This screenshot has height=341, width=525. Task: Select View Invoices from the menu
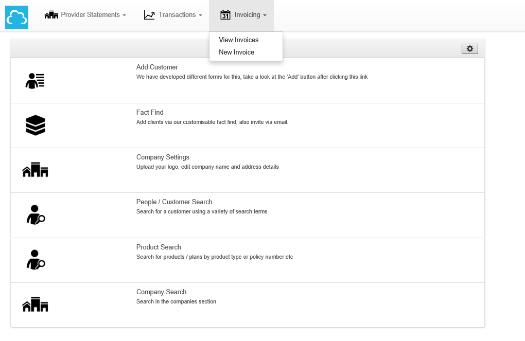(x=238, y=40)
